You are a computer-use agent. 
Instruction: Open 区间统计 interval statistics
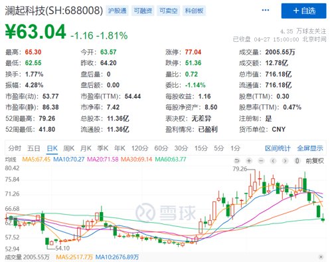coord(278,148)
